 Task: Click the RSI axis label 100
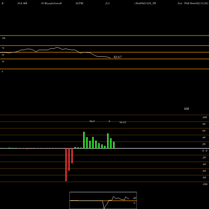(x=3, y=38)
